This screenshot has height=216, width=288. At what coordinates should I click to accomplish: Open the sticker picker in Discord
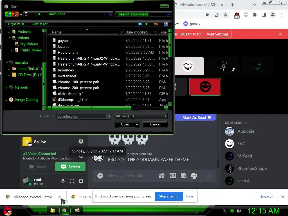(x=183, y=175)
